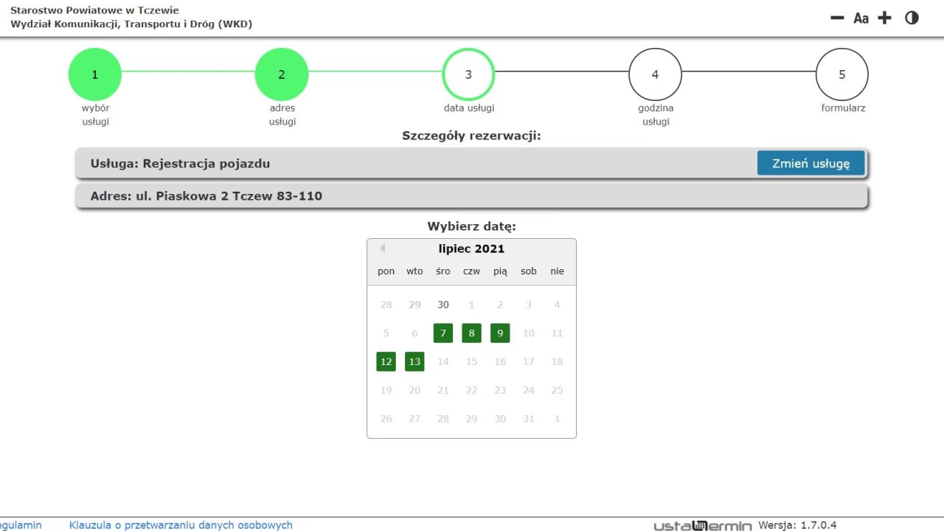Go back to step 2 adres usługi
Viewport: 944px width, 531px height.
(281, 74)
